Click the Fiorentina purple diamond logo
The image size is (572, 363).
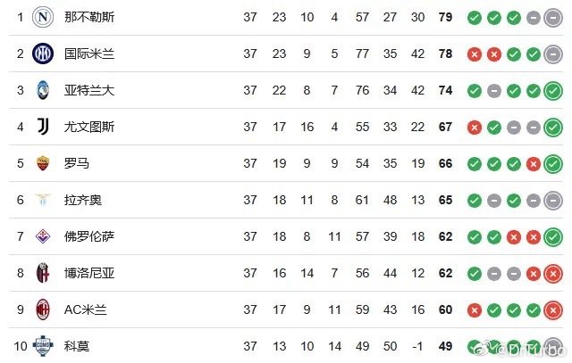tap(43, 236)
